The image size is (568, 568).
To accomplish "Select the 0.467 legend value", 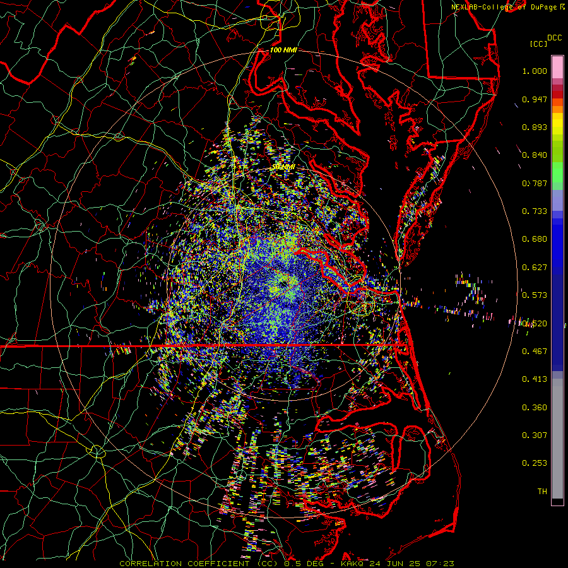I will point(535,352).
